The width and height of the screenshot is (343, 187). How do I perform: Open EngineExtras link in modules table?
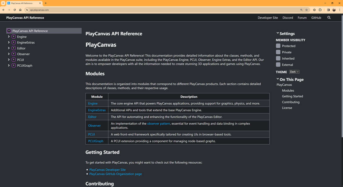[x=97, y=110]
